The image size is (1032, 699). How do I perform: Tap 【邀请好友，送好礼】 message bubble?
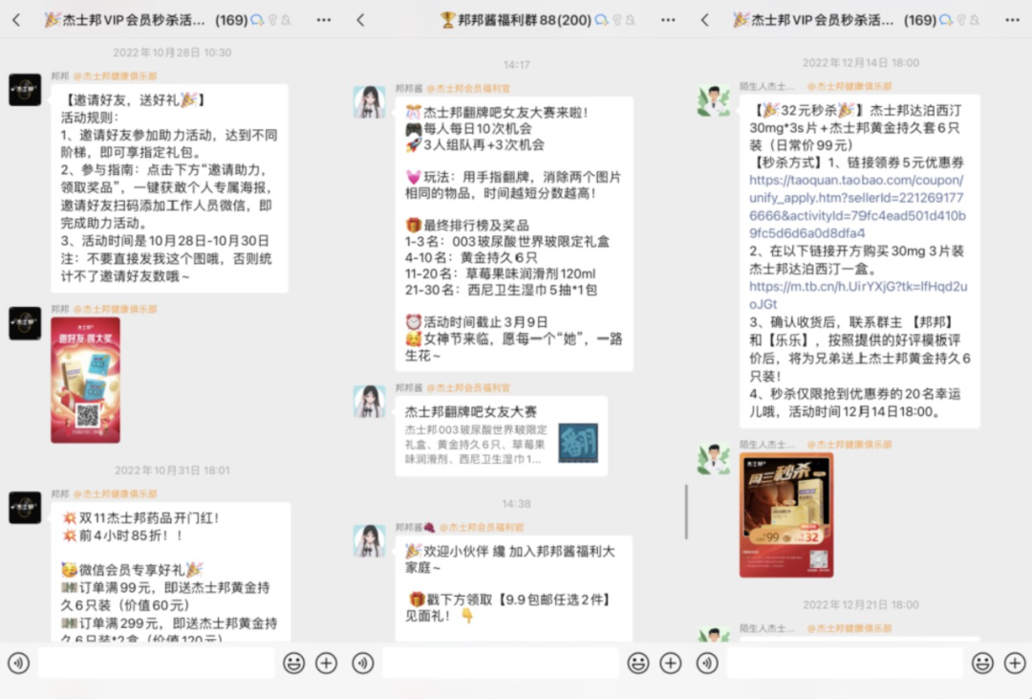pos(169,188)
